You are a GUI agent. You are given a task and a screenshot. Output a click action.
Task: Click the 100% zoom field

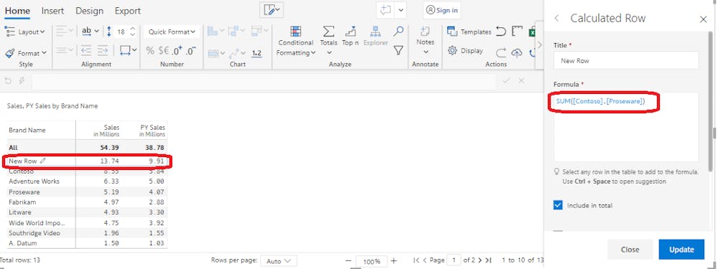click(371, 261)
